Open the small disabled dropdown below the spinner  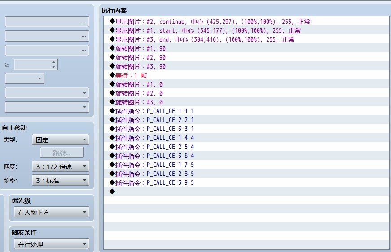(x=25, y=78)
